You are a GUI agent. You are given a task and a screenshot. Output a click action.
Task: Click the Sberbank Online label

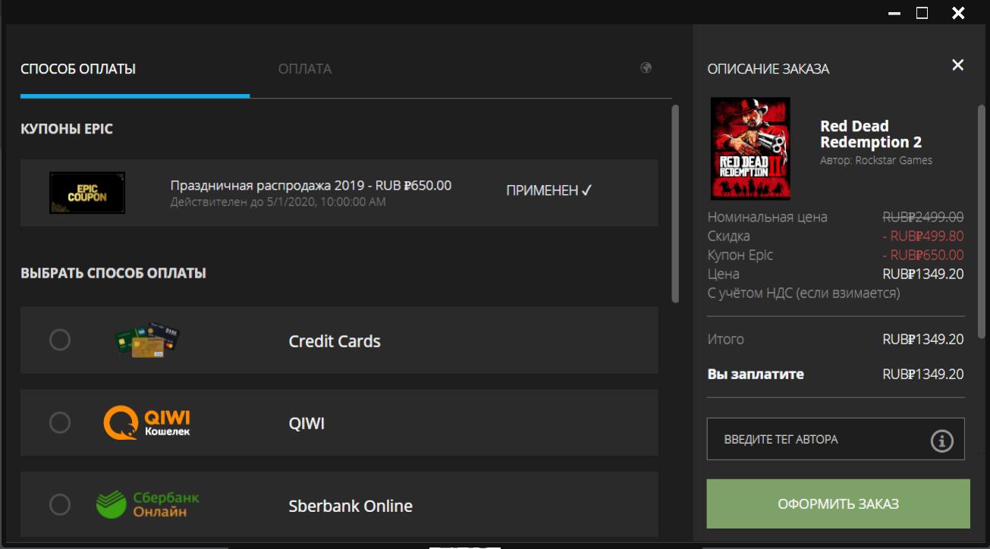[x=350, y=506]
